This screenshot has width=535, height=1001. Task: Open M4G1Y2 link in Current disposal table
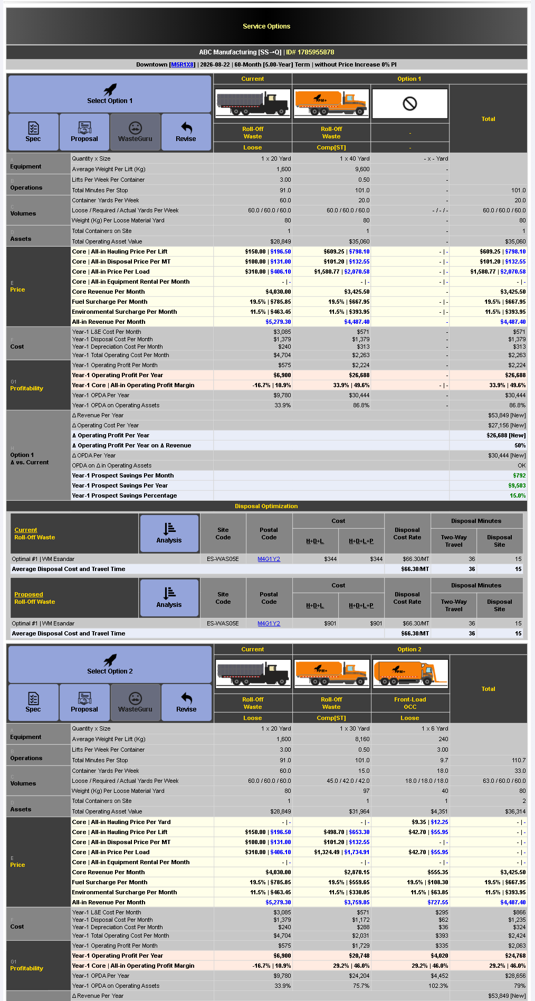[269, 559]
